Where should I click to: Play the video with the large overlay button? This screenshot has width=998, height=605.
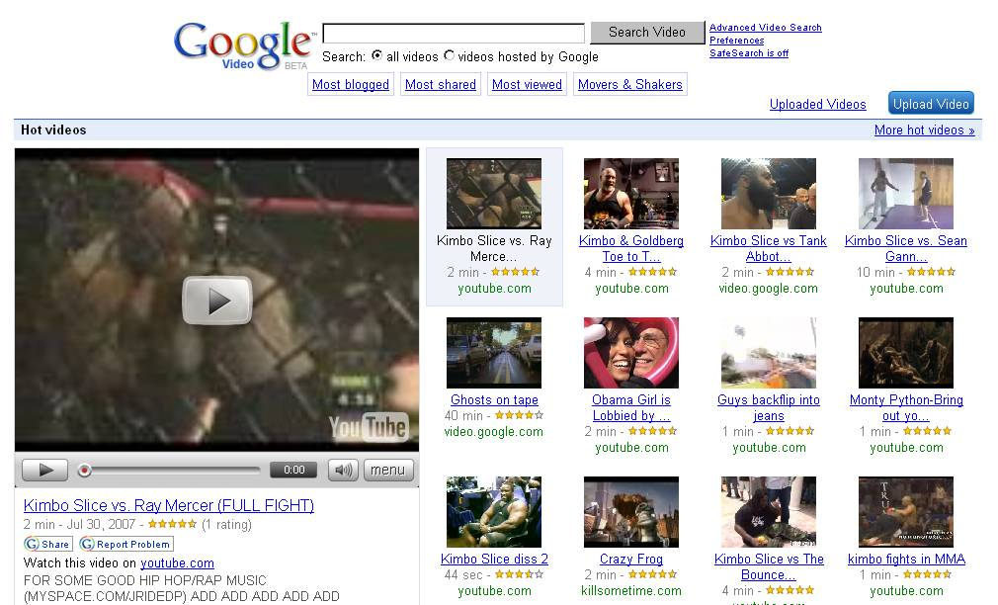216,301
